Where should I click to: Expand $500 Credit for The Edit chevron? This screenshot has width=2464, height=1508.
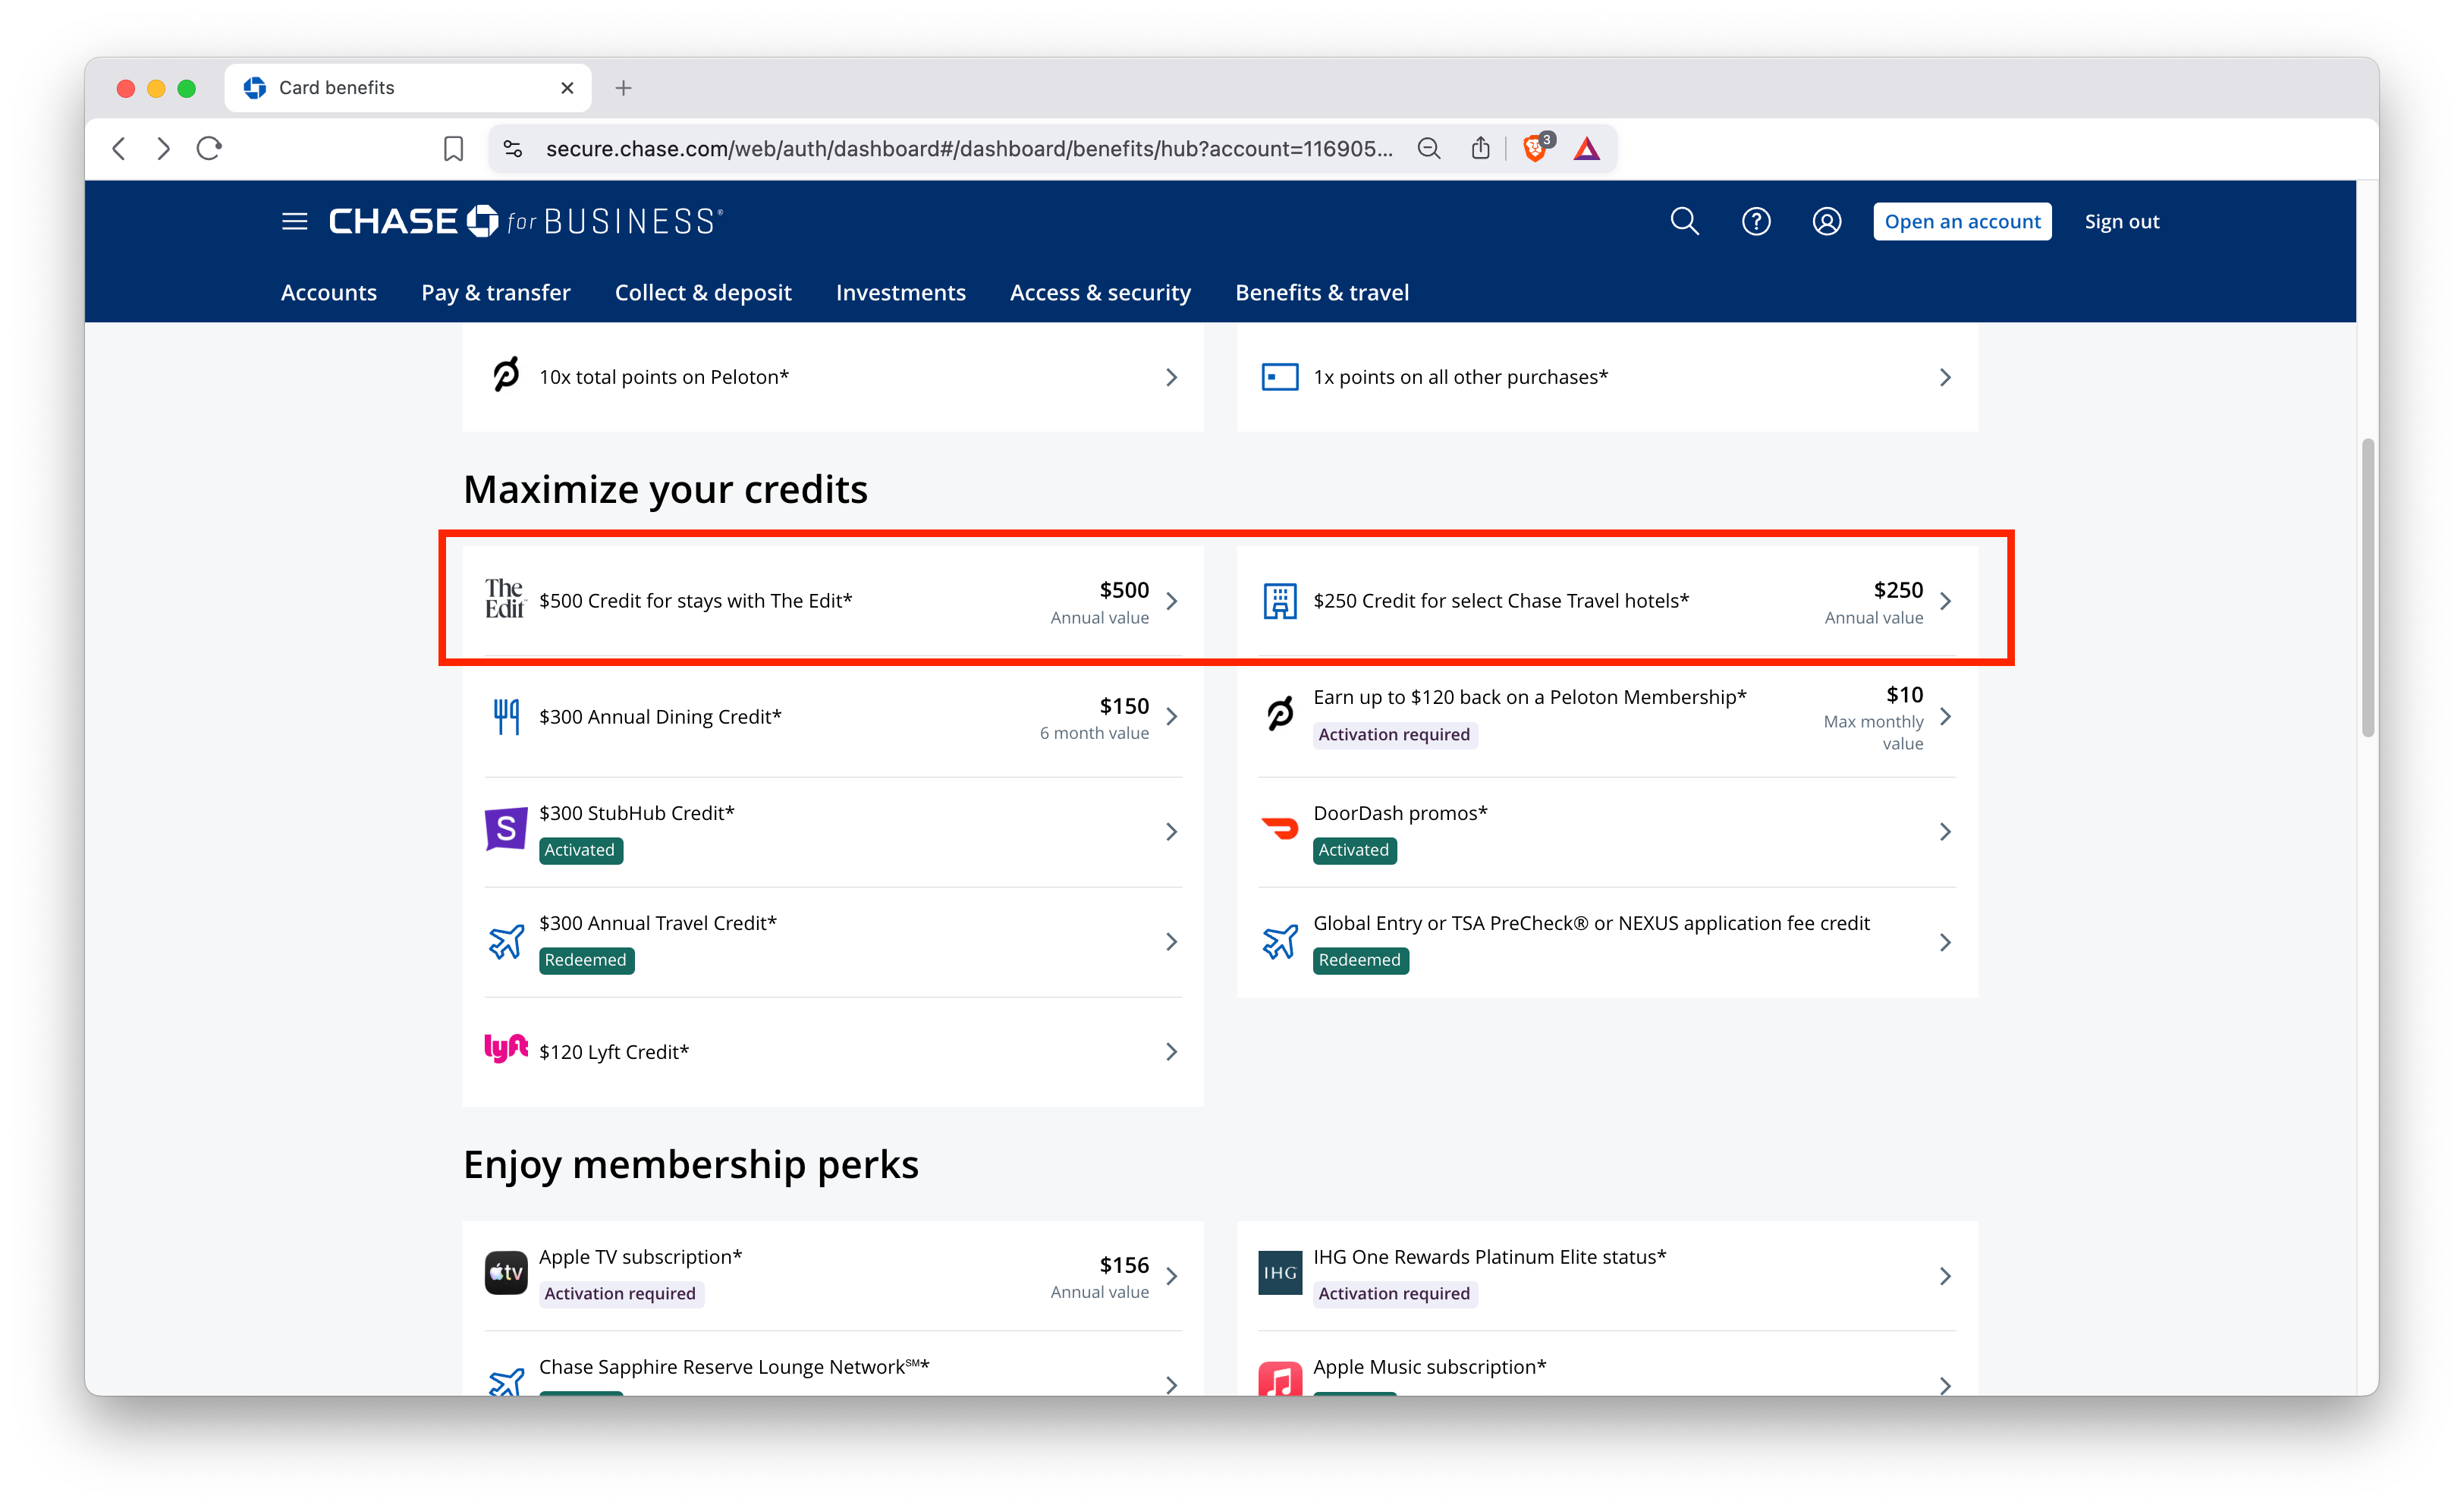pyautogui.click(x=1172, y=601)
